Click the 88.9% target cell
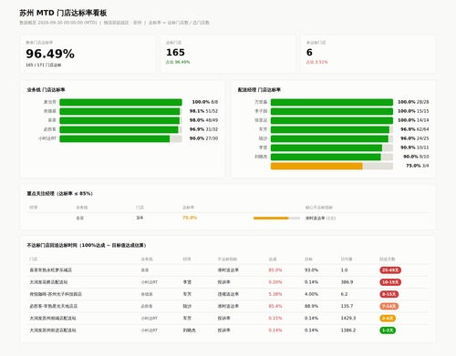 tap(312, 306)
